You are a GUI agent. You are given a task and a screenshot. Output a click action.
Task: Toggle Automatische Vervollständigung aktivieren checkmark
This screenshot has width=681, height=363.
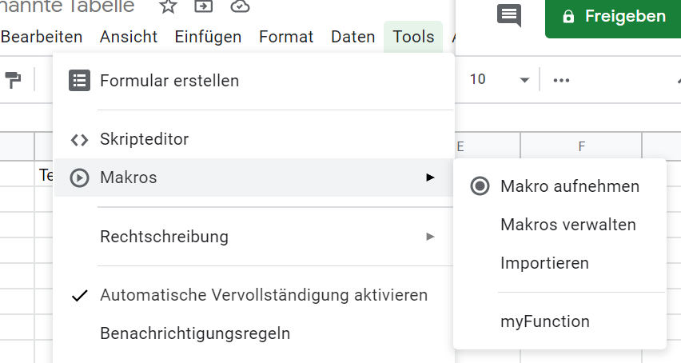click(79, 295)
